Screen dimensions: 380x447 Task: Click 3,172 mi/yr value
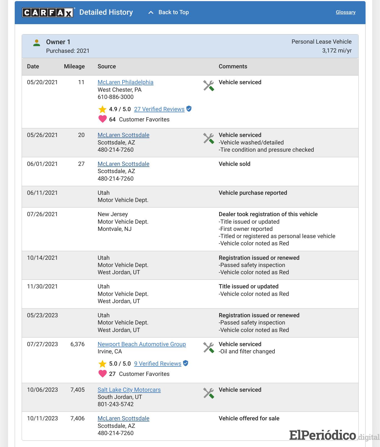(337, 51)
